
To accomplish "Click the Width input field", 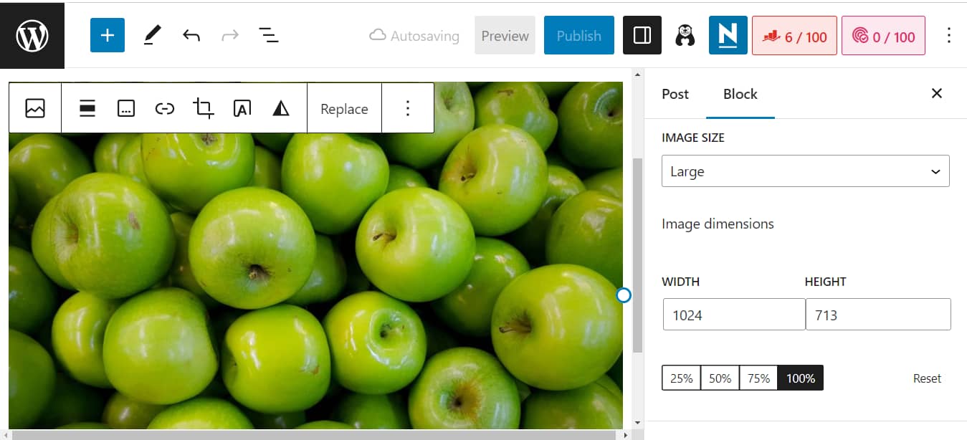I will pyautogui.click(x=733, y=315).
